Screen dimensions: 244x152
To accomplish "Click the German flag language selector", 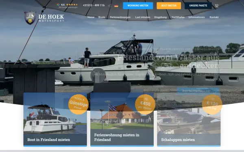I will click(x=116, y=6).
